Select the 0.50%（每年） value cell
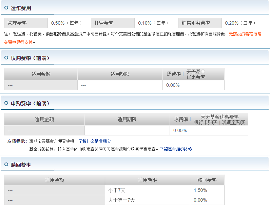This screenshot has height=206, width=270. point(70,23)
